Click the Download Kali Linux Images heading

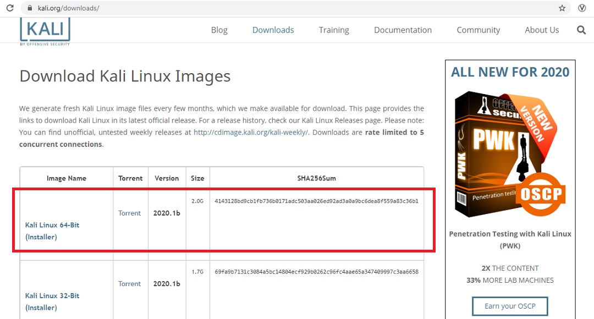coord(125,76)
